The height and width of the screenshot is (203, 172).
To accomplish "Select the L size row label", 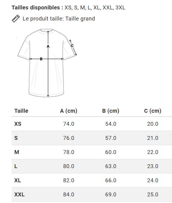I will coord(16,166).
